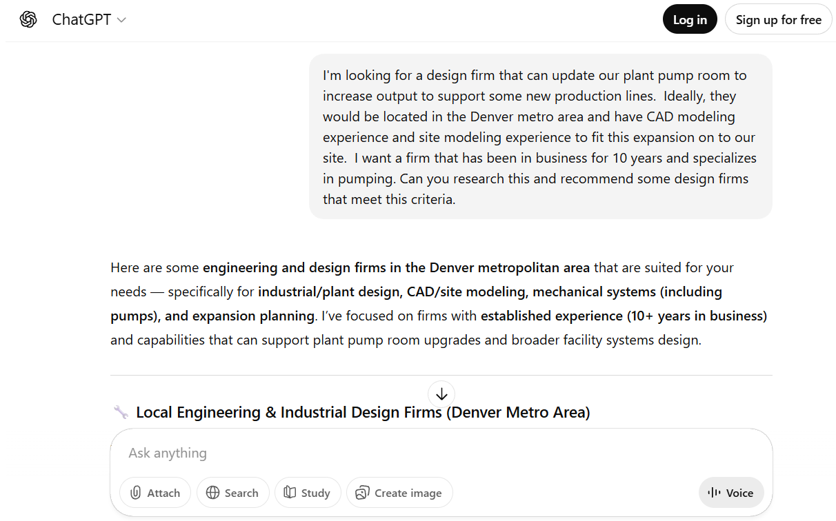Click the wrench emoji beside the heading

pos(121,412)
